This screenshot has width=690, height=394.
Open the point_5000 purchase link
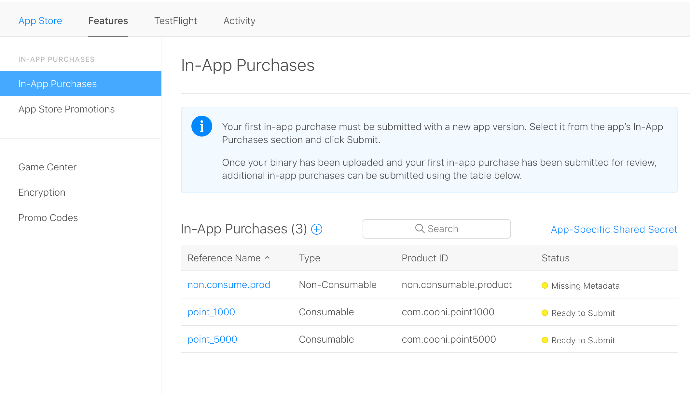click(x=212, y=339)
